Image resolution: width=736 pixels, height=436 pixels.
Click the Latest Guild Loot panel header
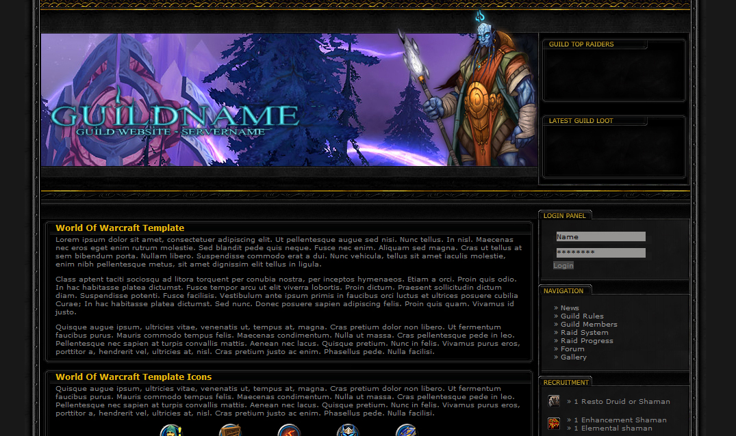pyautogui.click(x=581, y=121)
